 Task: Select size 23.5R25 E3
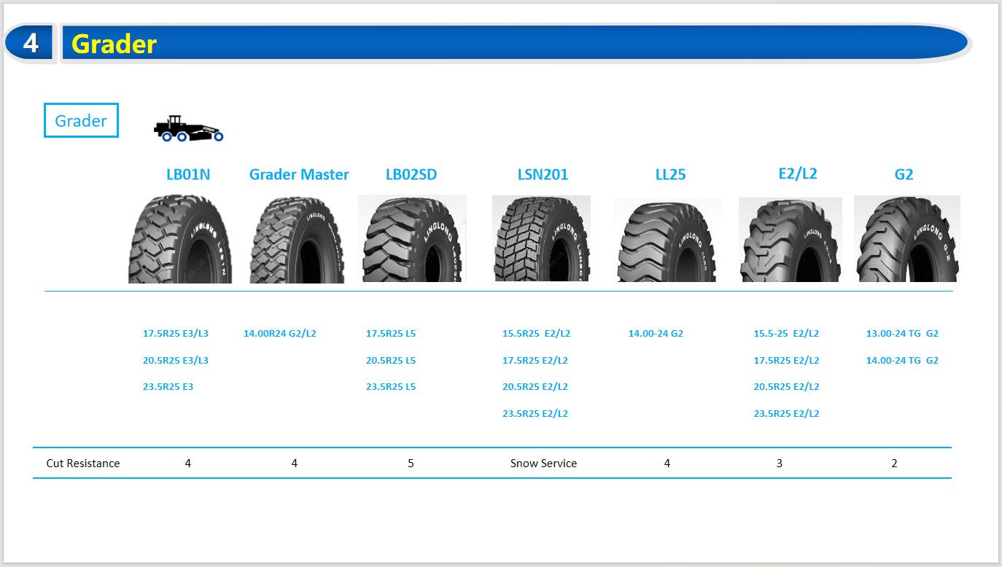pos(168,386)
